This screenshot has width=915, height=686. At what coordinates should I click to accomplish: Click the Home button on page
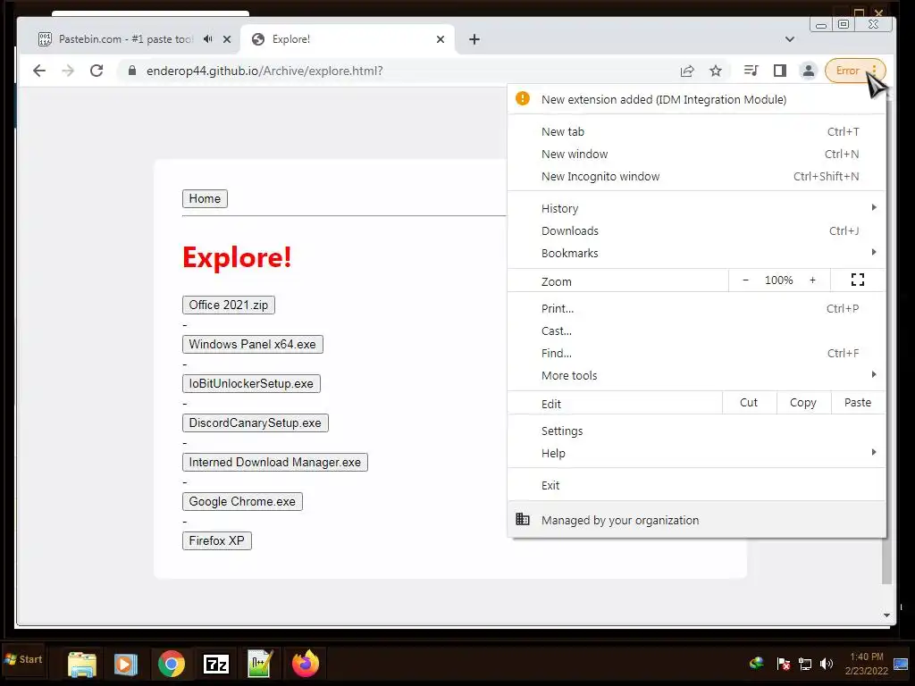click(x=205, y=199)
